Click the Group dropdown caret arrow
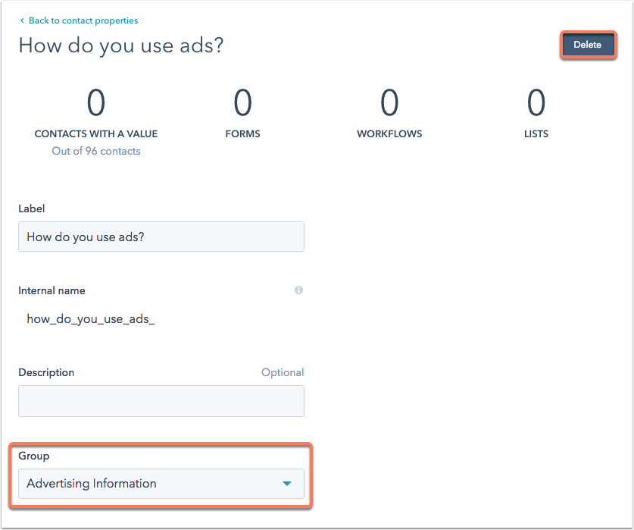Viewport: 634px width, 530px height. pos(287,484)
